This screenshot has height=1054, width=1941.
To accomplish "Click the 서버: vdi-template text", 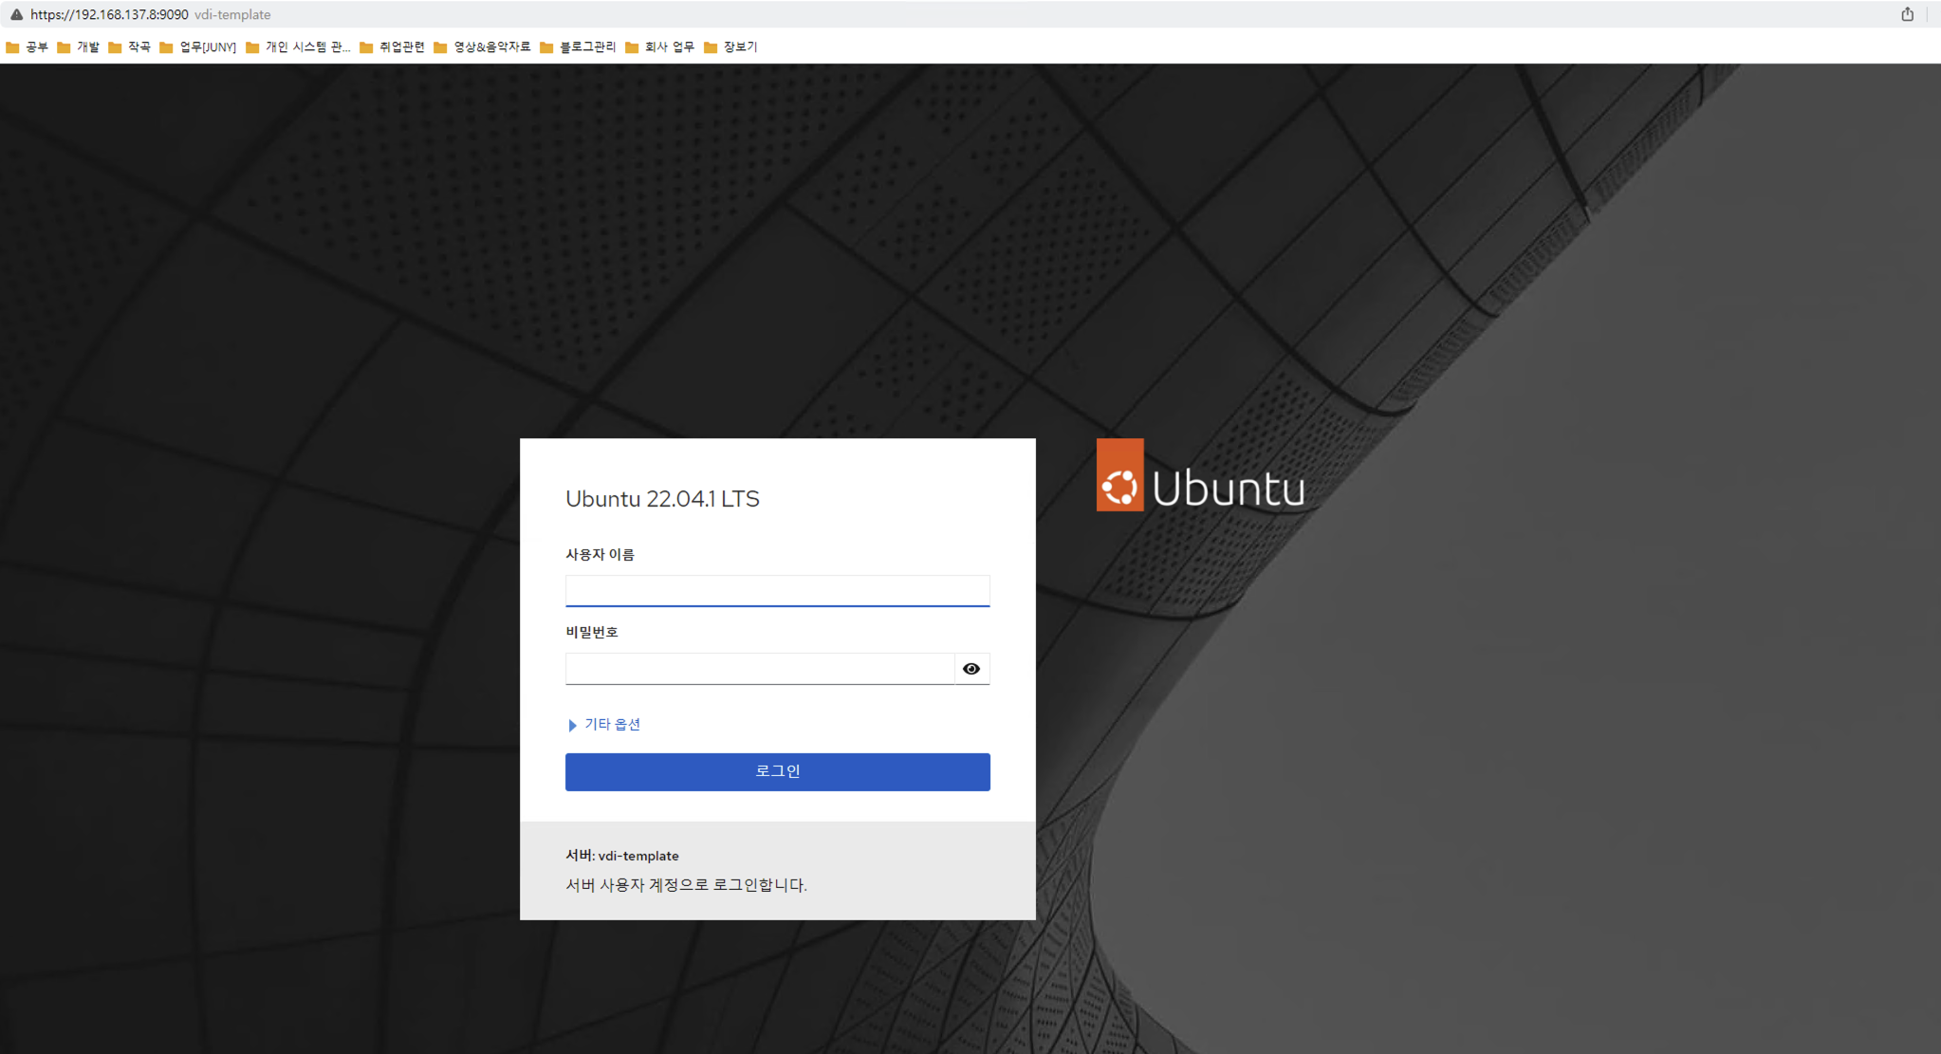I will 622,856.
